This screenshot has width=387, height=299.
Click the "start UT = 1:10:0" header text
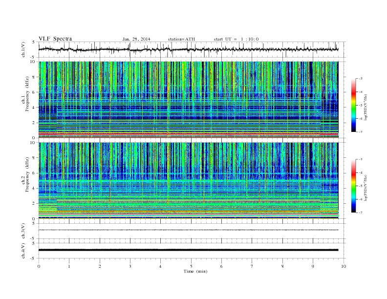236,39
